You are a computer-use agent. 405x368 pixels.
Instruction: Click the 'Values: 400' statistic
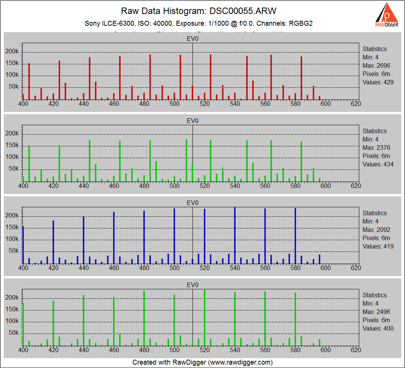(378, 329)
